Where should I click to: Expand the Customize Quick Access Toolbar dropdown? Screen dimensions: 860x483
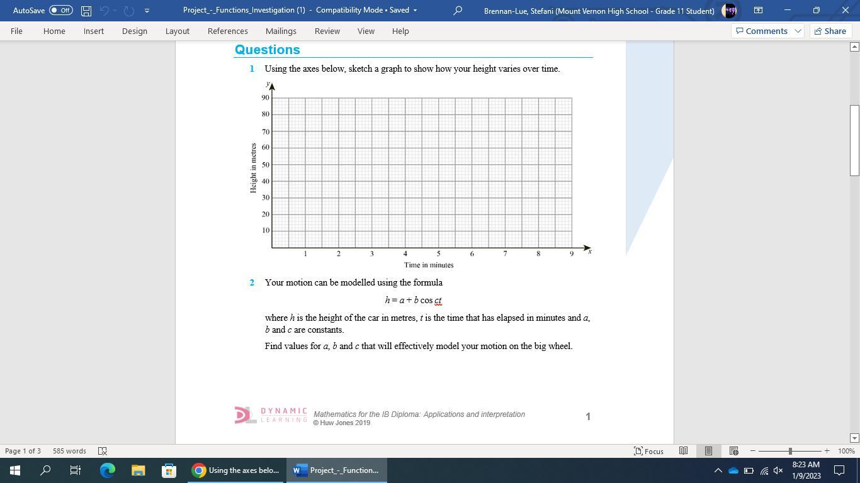[x=147, y=11]
